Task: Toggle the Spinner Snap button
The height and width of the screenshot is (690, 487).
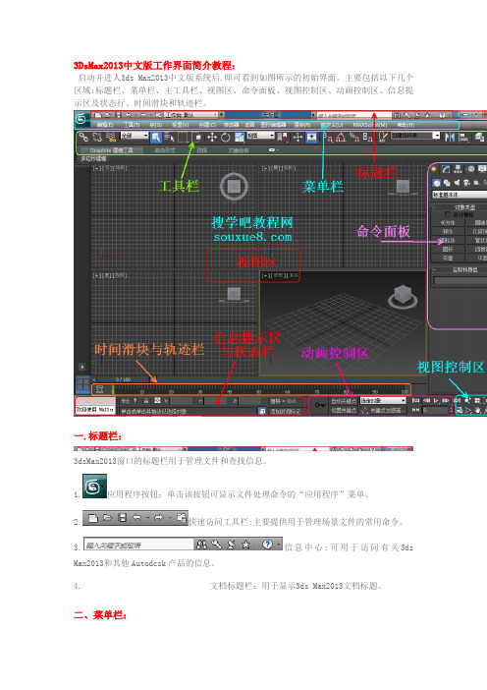Action: tap(367, 138)
